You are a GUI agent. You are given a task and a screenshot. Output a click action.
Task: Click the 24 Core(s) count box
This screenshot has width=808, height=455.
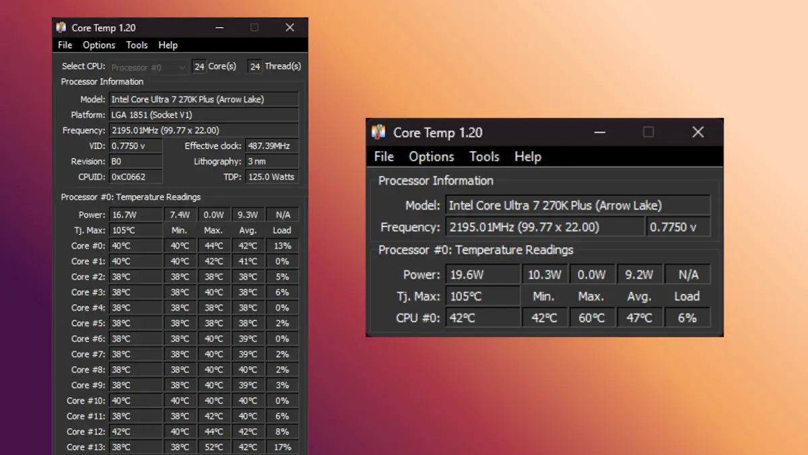199,66
